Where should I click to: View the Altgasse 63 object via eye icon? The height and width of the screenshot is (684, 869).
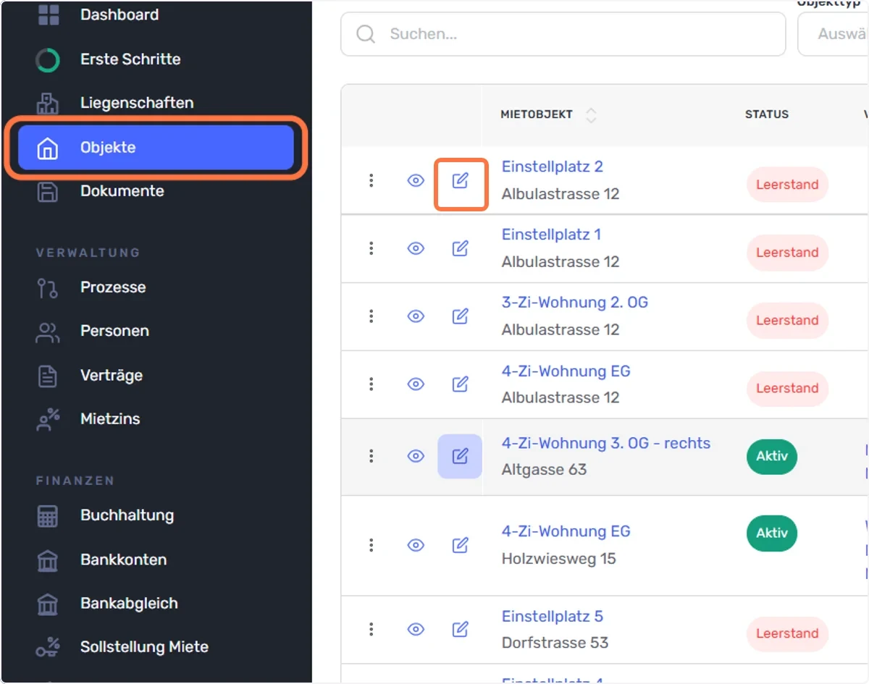pyautogui.click(x=416, y=456)
